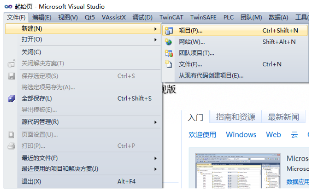Image resolution: width=313 pixels, height=192 pixels.
Task: Open the 数据应用 link near the thumbnail
Action: point(298,182)
